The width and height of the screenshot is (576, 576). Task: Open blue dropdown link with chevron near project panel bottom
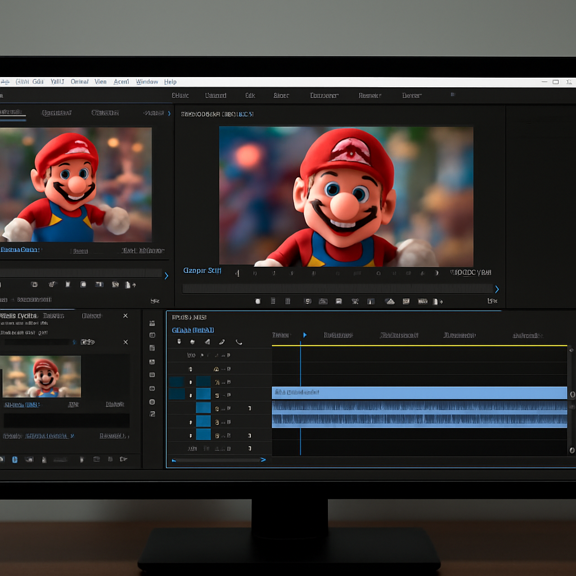[49, 436]
